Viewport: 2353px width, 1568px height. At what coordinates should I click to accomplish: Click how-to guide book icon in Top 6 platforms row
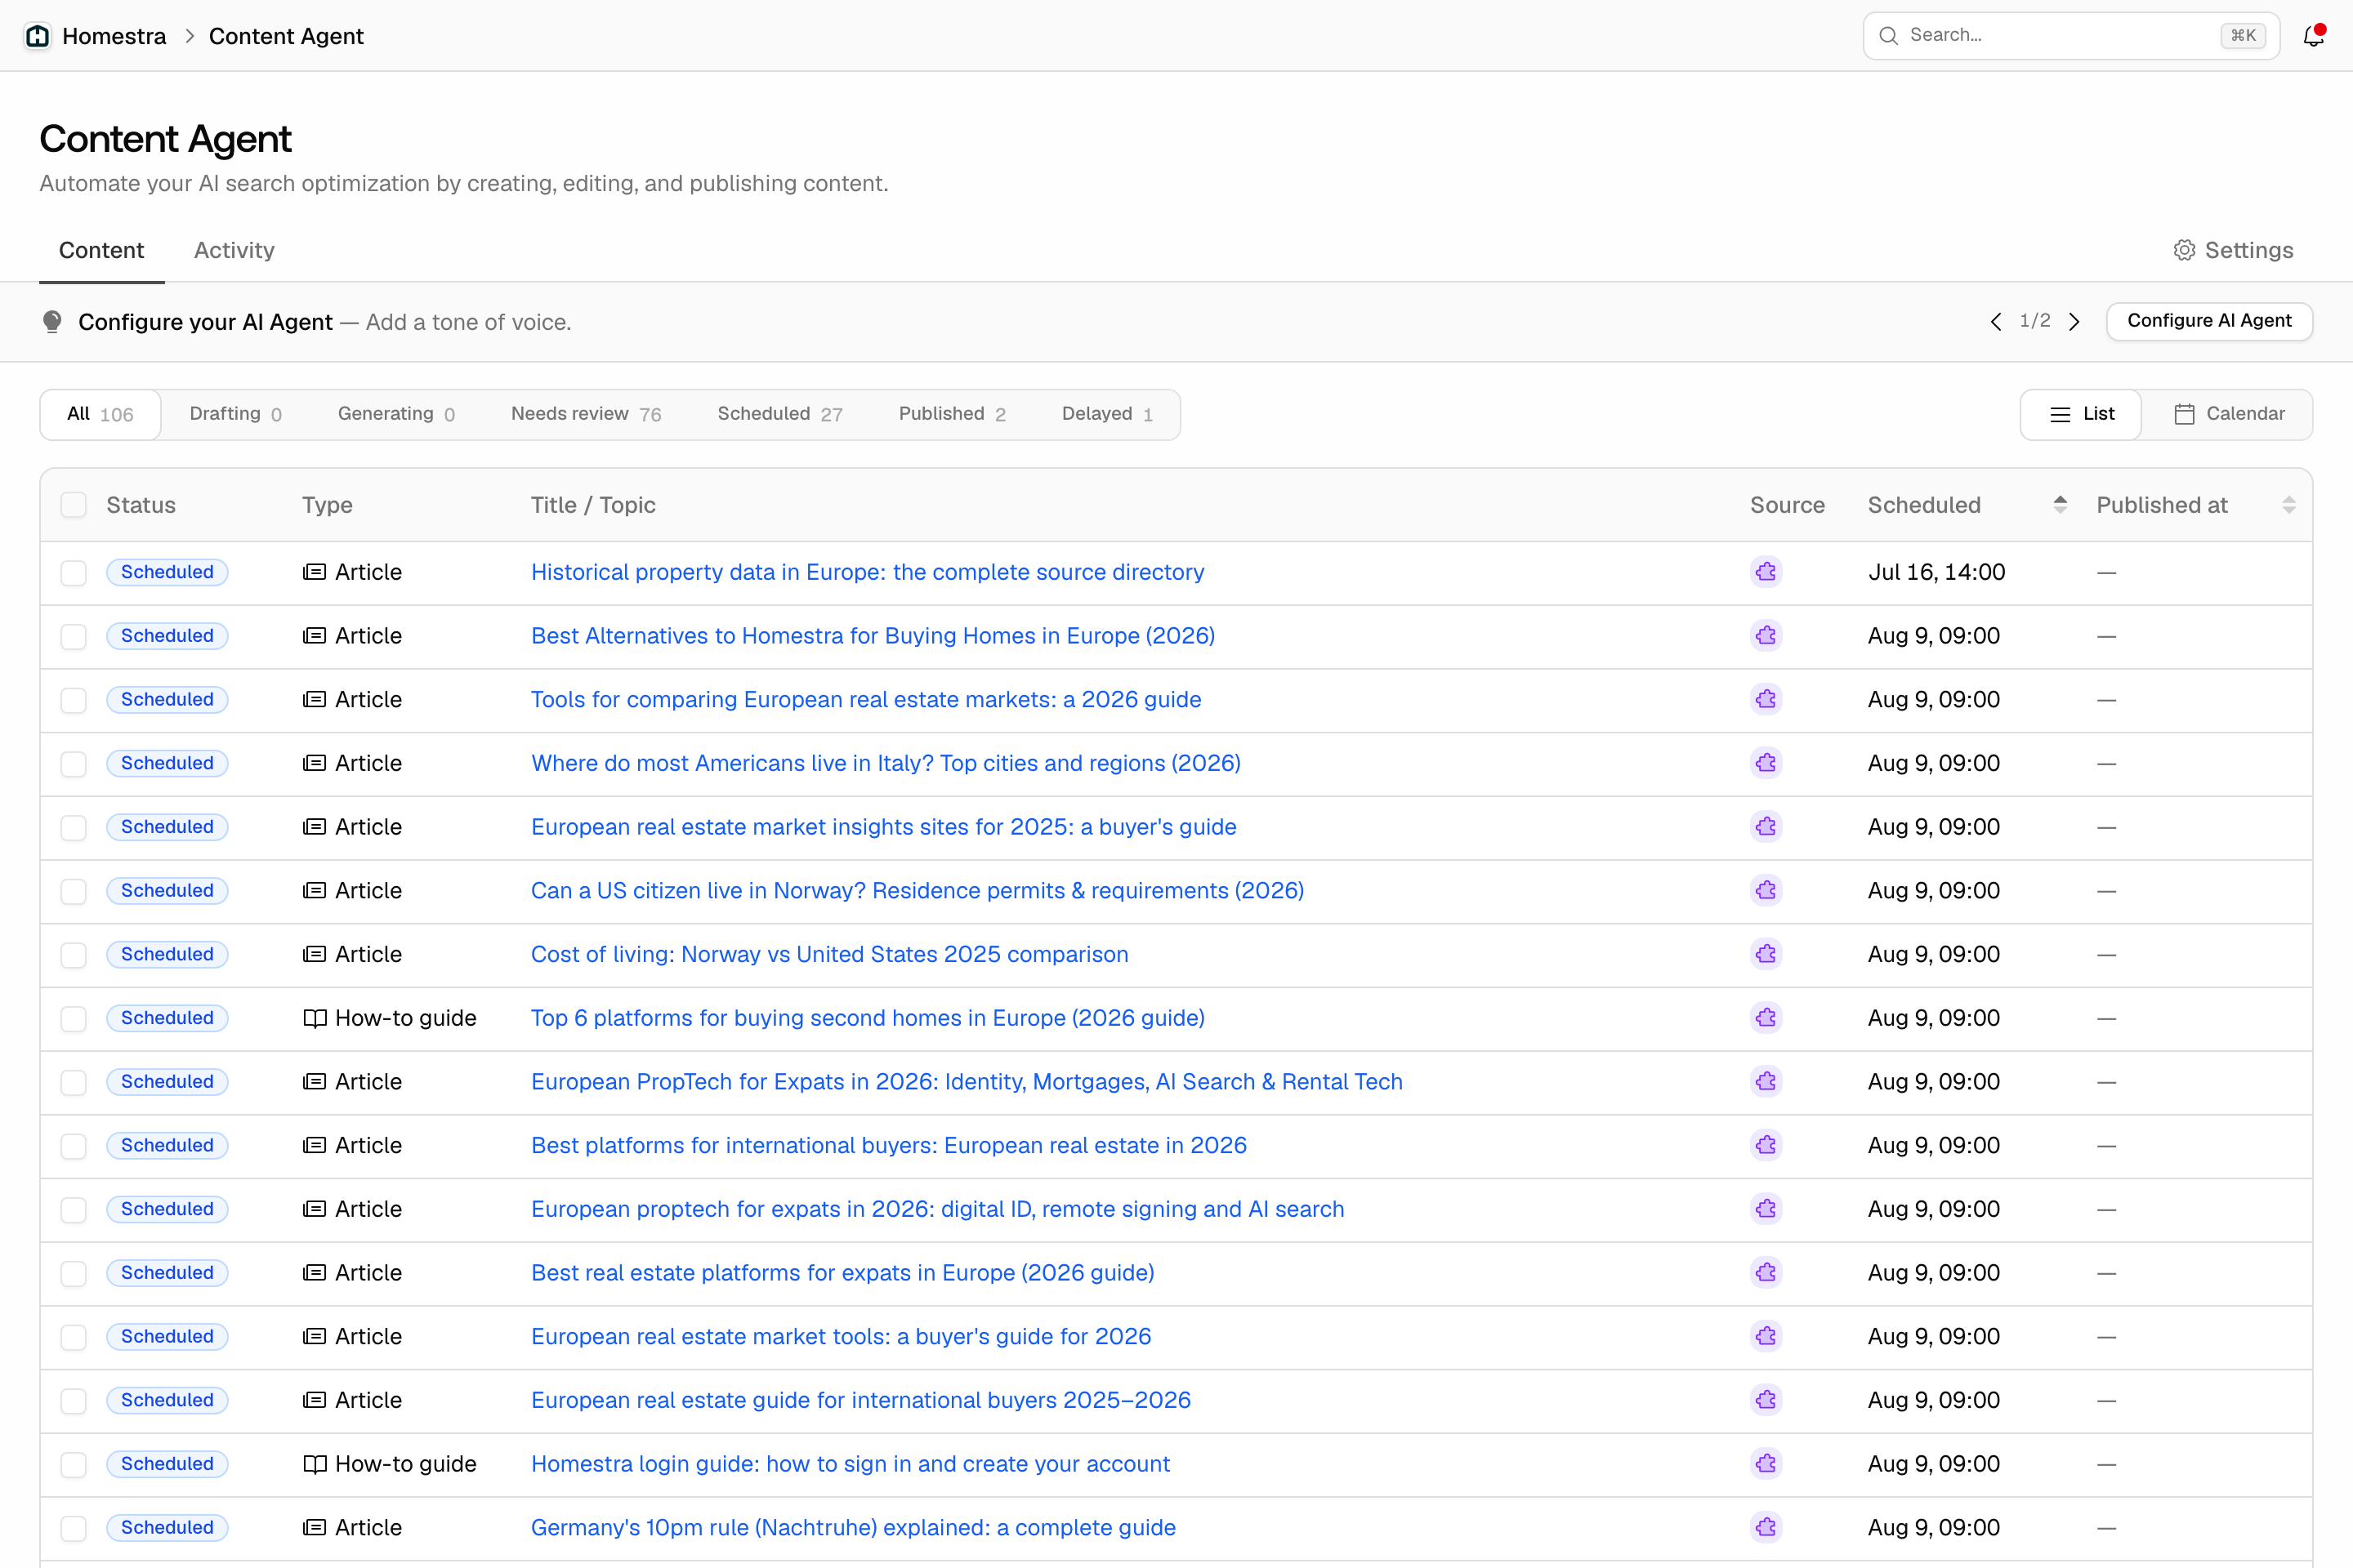coord(314,1018)
